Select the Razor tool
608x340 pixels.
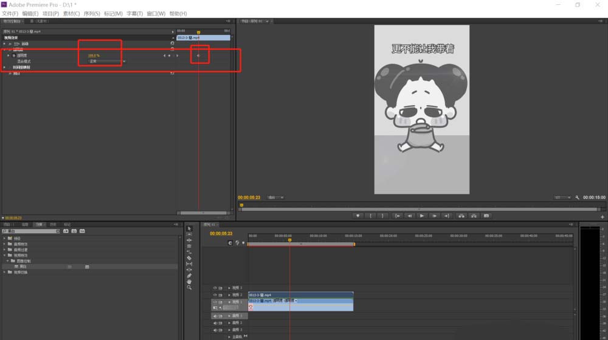click(189, 258)
